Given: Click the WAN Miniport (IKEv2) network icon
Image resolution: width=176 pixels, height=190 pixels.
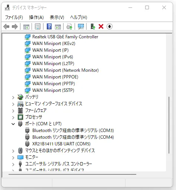Looking at the screenshot, I should pyautogui.click(x=27, y=44).
